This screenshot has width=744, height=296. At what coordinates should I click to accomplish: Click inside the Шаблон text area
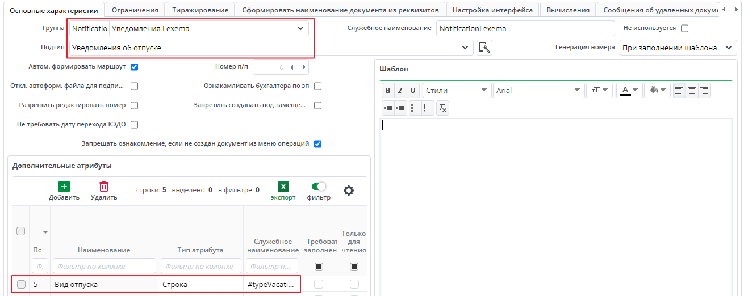(555, 207)
